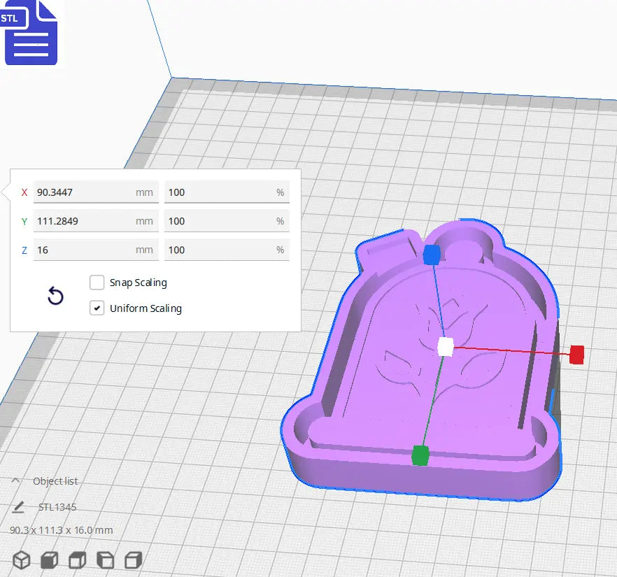This screenshot has width=617, height=577.
Task: Disable Uniform Scaling
Action: click(97, 308)
